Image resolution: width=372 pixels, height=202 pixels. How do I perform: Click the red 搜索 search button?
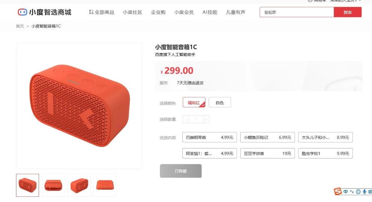(347, 12)
